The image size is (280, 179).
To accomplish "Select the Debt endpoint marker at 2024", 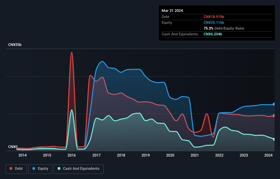I will pos(274,116).
